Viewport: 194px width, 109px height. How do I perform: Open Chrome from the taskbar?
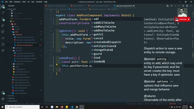point(77,107)
